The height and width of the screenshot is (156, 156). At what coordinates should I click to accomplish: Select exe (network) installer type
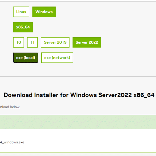[x=57, y=58]
